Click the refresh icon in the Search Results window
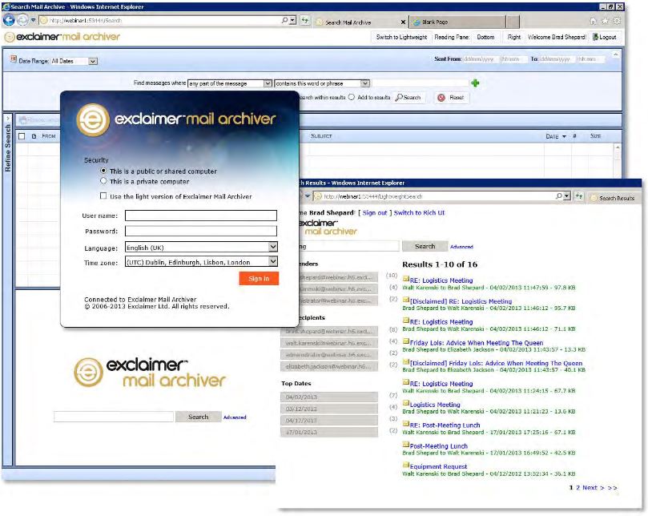The image size is (648, 516). (x=578, y=196)
